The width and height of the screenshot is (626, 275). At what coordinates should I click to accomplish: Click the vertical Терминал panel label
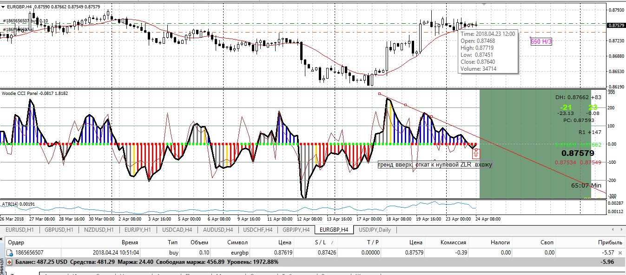pyautogui.click(x=2, y=268)
